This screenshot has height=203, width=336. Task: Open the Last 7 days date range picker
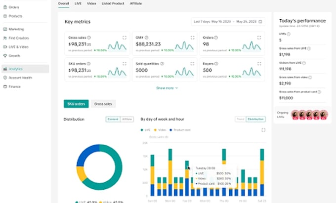(228, 22)
